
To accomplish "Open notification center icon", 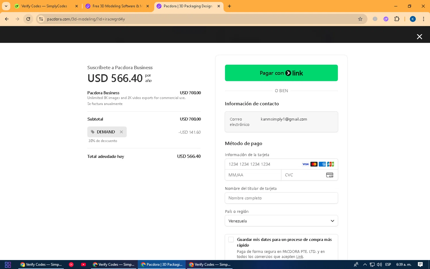I will (420, 264).
